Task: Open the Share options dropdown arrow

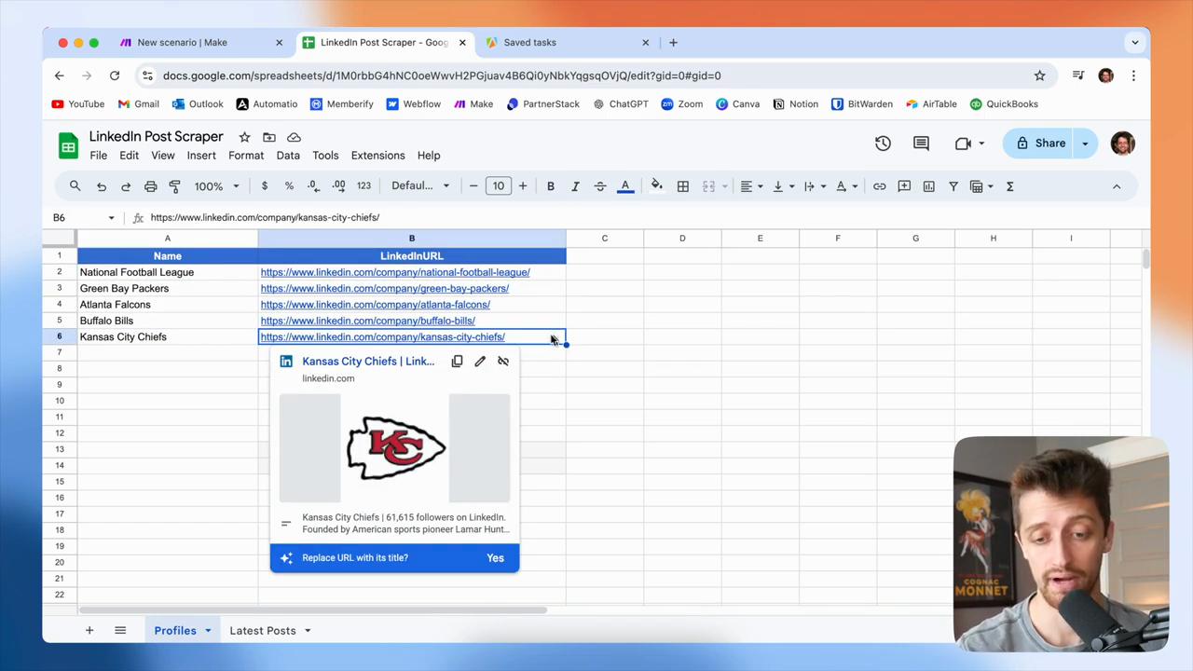Action: click(1085, 144)
